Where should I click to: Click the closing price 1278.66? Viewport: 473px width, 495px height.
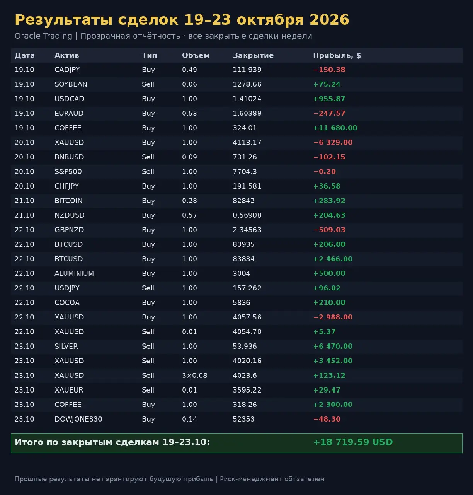247,84
